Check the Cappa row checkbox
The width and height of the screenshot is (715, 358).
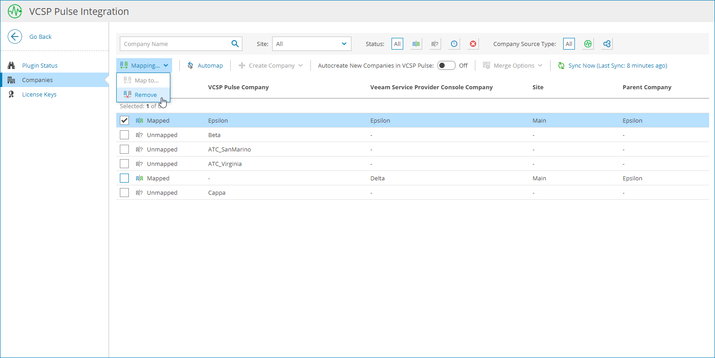[x=124, y=193]
